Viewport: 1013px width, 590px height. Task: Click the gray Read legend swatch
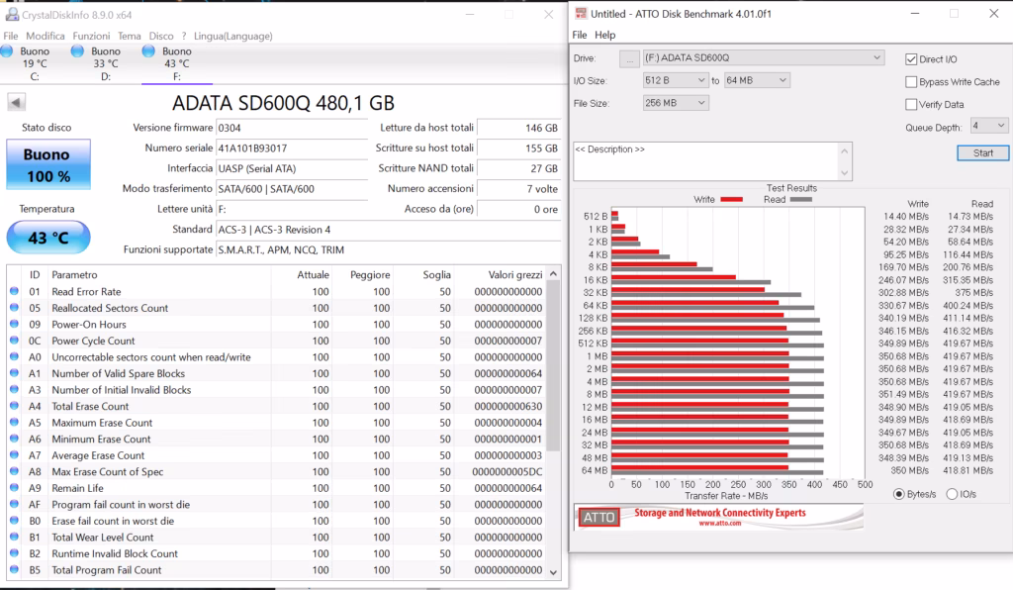point(801,199)
